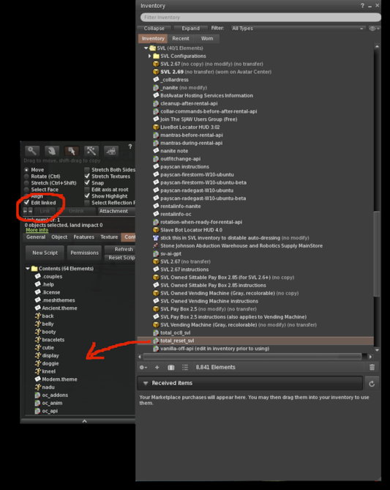Viewport: 390px width, 490px height.
Task: Click the SVL 2.69 object box icon
Action: coord(156,72)
